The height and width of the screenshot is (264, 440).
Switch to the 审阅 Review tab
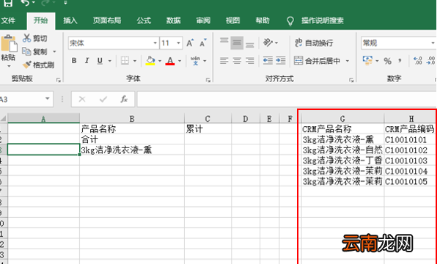point(203,21)
